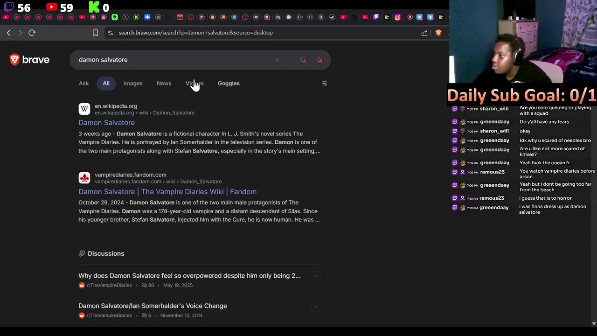Viewport: 597px width, 336px height.
Task: Switch to Images results tab
Action: click(133, 83)
